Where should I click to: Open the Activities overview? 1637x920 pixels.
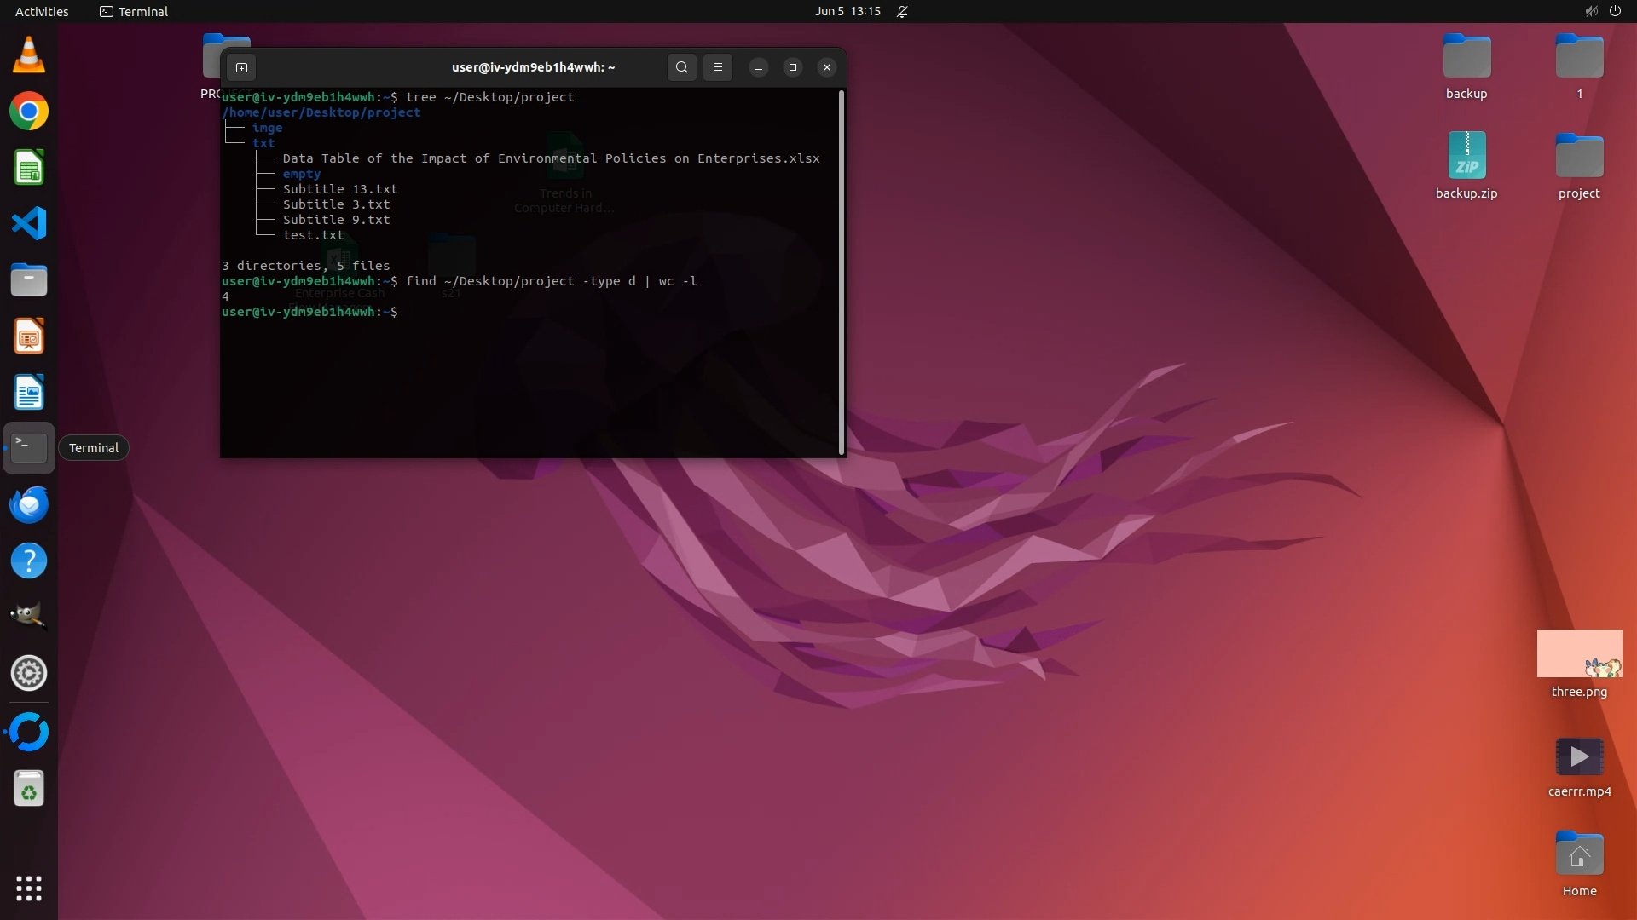(42, 11)
